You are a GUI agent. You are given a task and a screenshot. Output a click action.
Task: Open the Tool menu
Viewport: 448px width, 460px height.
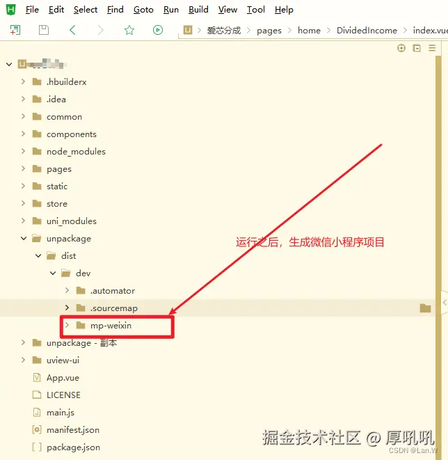256,10
